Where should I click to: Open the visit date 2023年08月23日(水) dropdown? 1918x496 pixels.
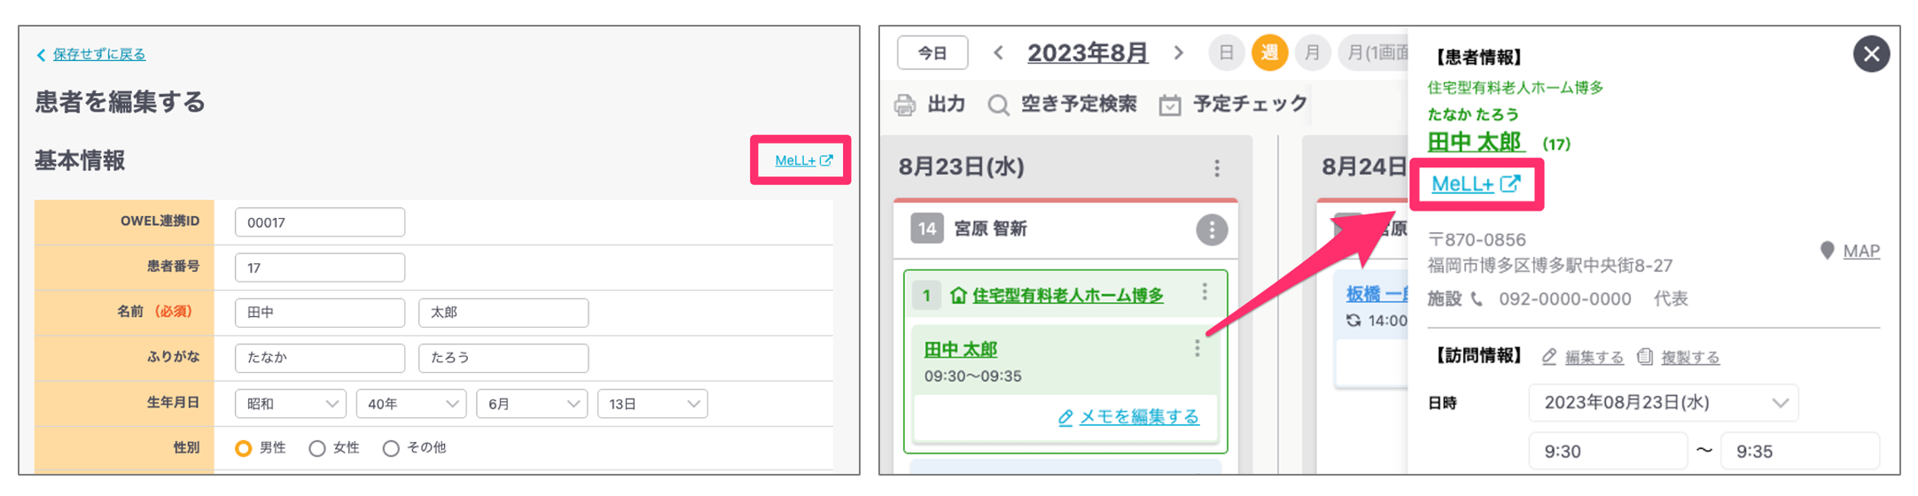coord(1663,403)
